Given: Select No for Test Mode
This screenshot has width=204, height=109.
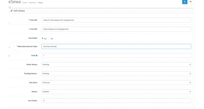Looking at the screenshot, I should click(x=49, y=38).
